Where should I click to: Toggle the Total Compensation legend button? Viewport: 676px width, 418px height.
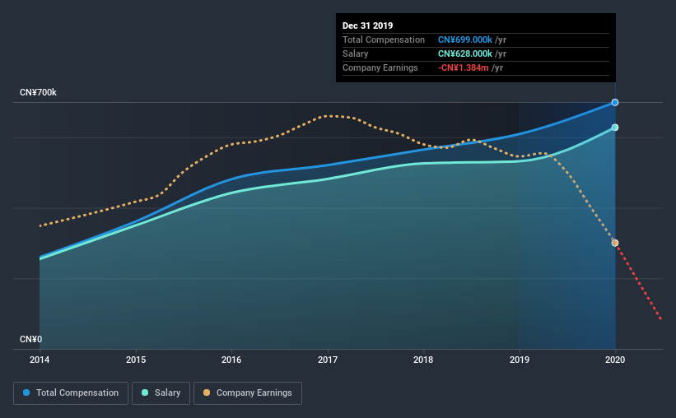click(71, 393)
